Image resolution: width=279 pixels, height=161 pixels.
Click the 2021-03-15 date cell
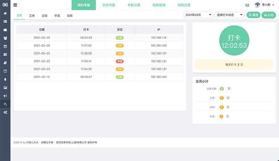pos(42,77)
